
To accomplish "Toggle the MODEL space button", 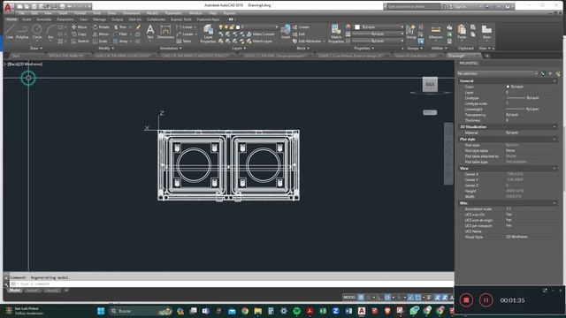I will pyautogui.click(x=349, y=298).
